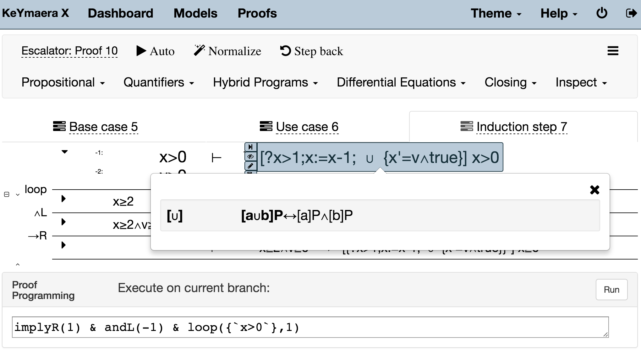641x351 pixels.
Task: Expand the x≥2 sequent row triangle
Action: (63, 199)
